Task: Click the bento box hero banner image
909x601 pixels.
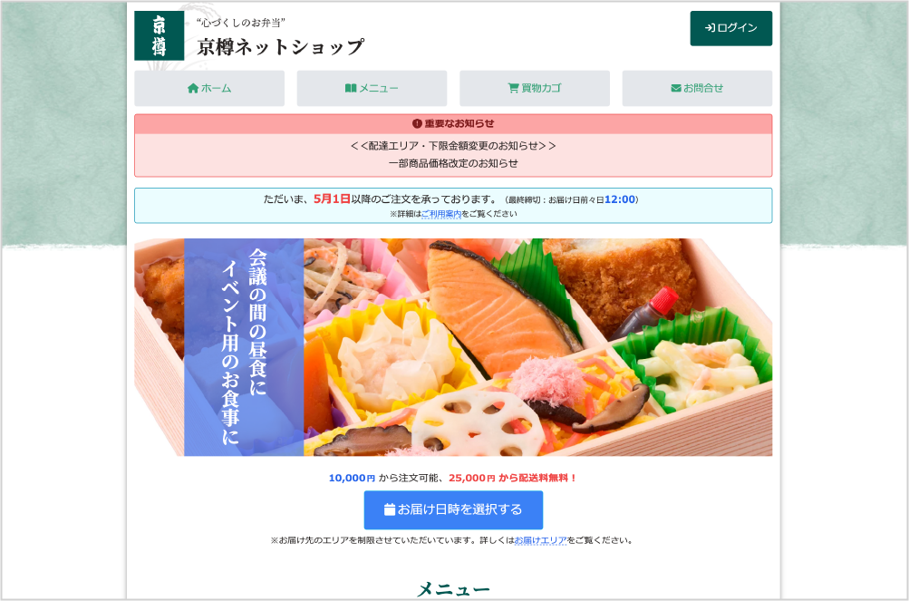Action: pos(453,347)
